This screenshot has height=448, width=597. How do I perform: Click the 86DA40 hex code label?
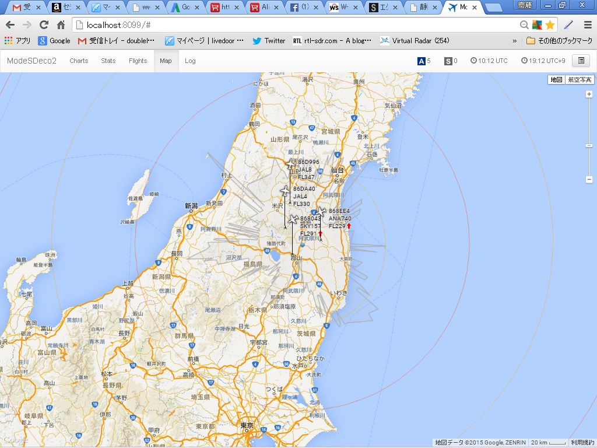(x=304, y=188)
